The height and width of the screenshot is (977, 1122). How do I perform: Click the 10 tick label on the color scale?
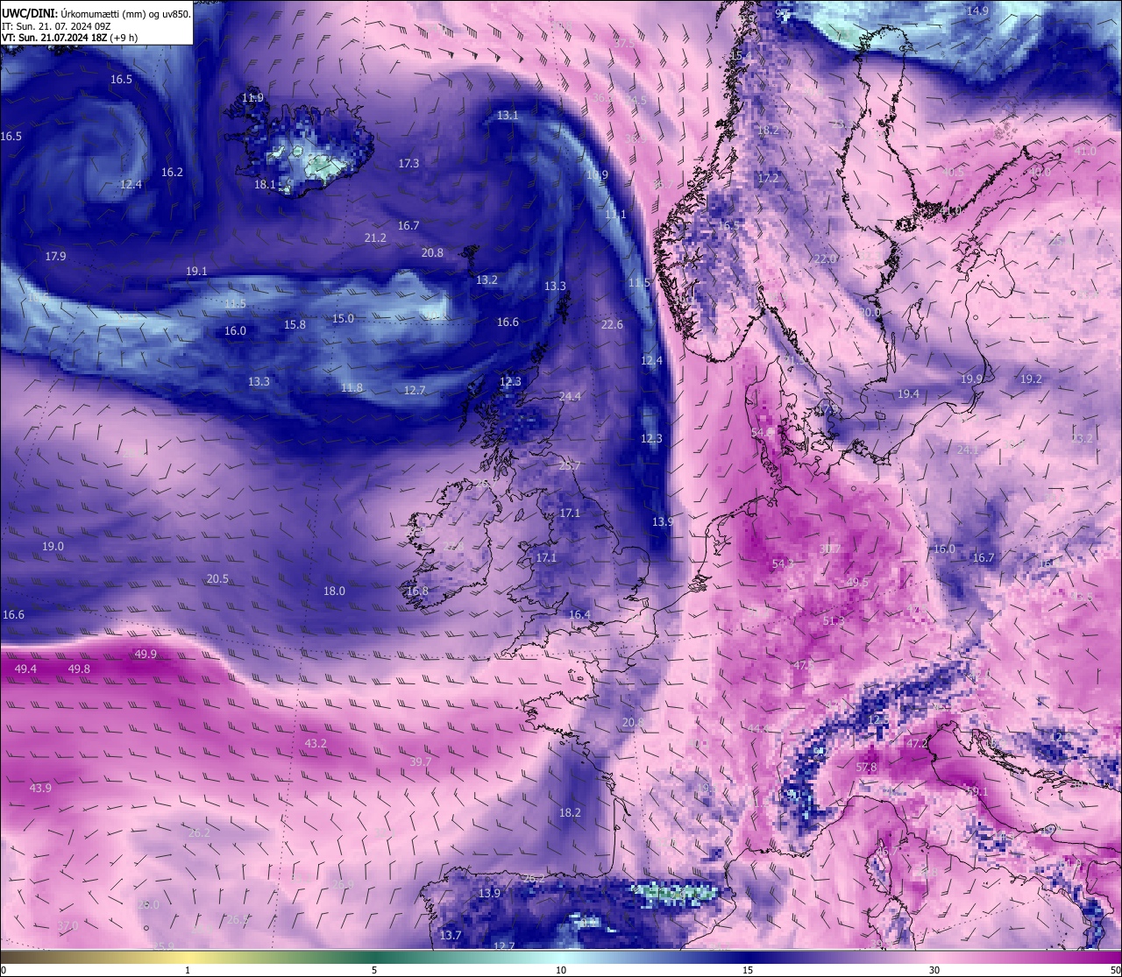pos(561,970)
